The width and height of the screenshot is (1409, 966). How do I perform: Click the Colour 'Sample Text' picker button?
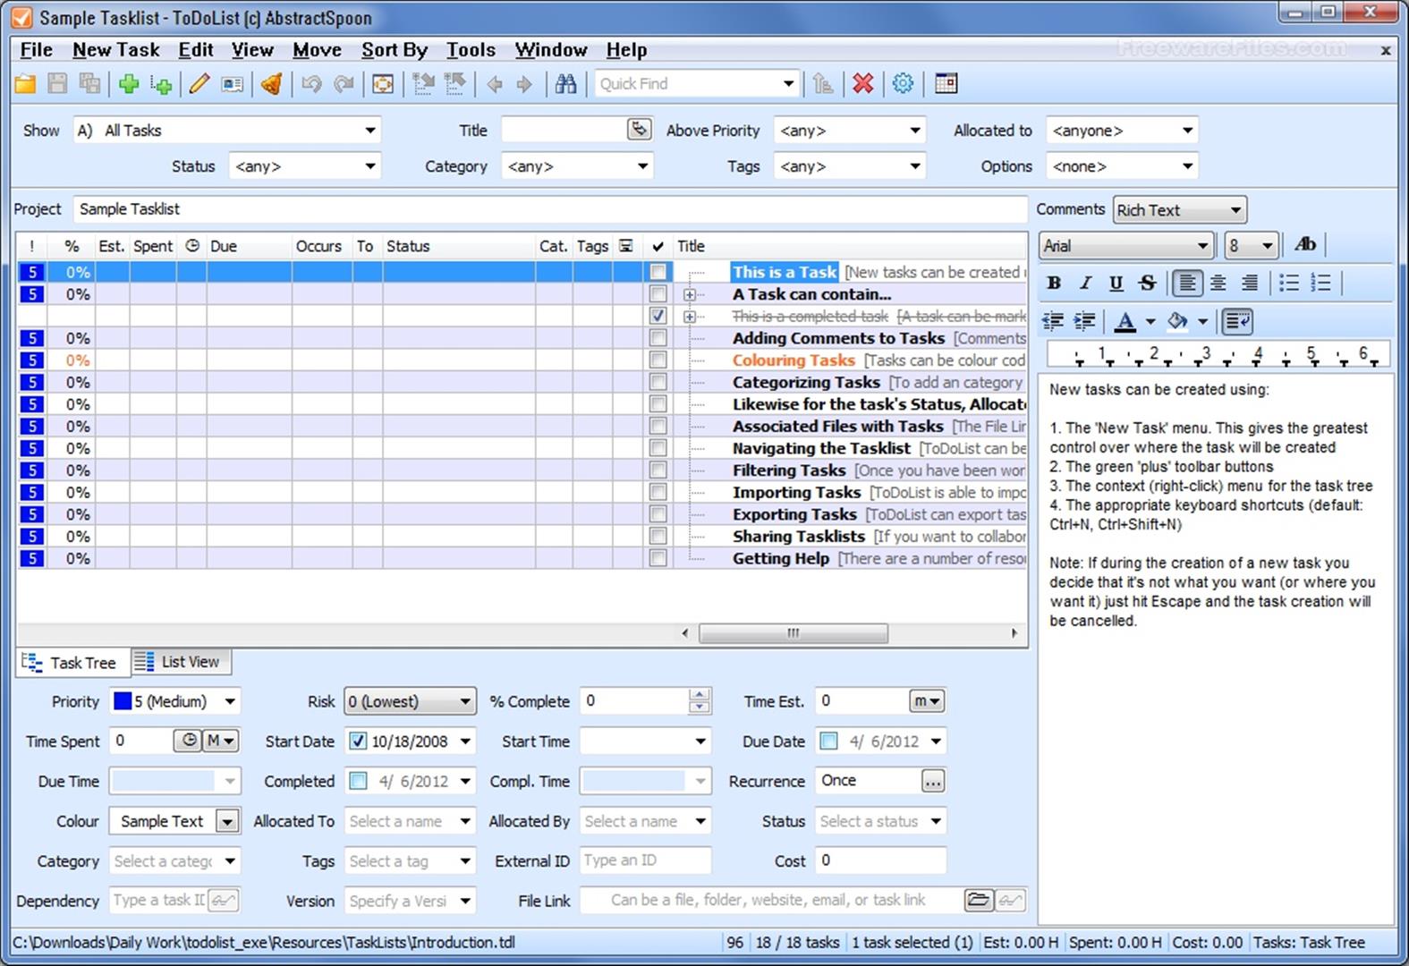227,821
